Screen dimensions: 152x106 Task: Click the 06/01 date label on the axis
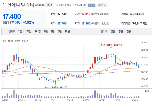click(86, 100)
